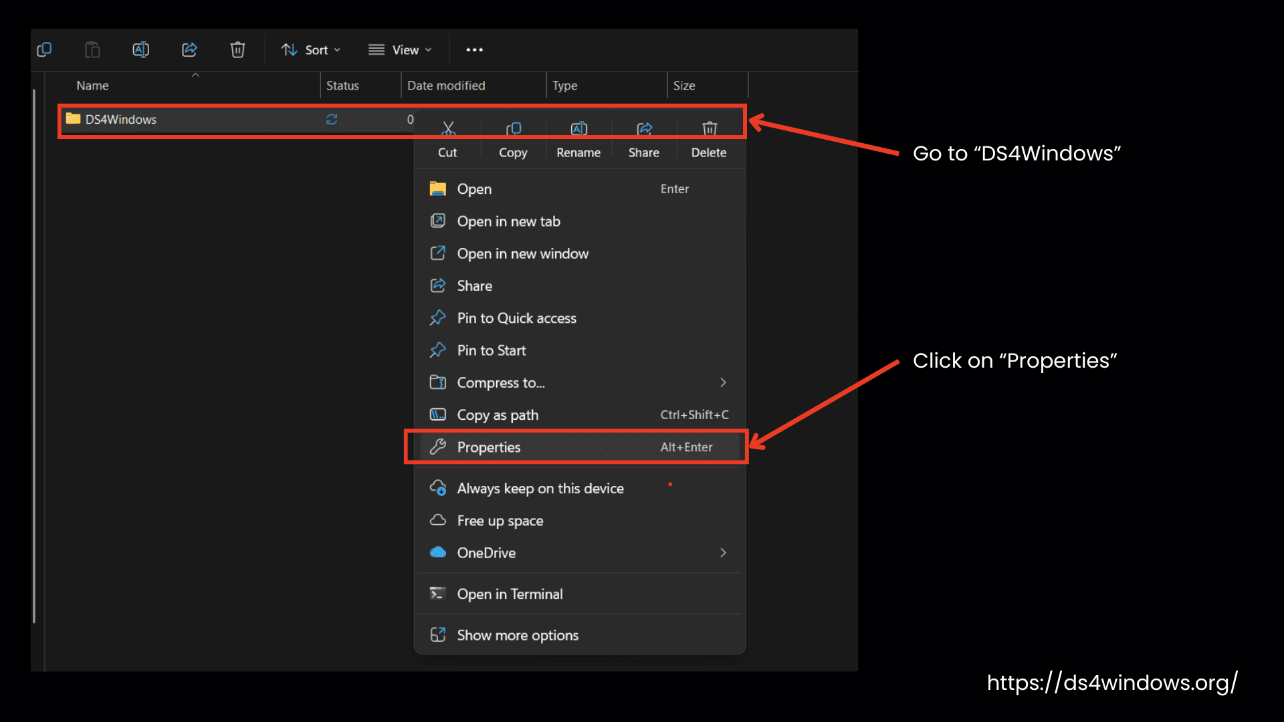Expand the Compress to submenu

(x=580, y=382)
